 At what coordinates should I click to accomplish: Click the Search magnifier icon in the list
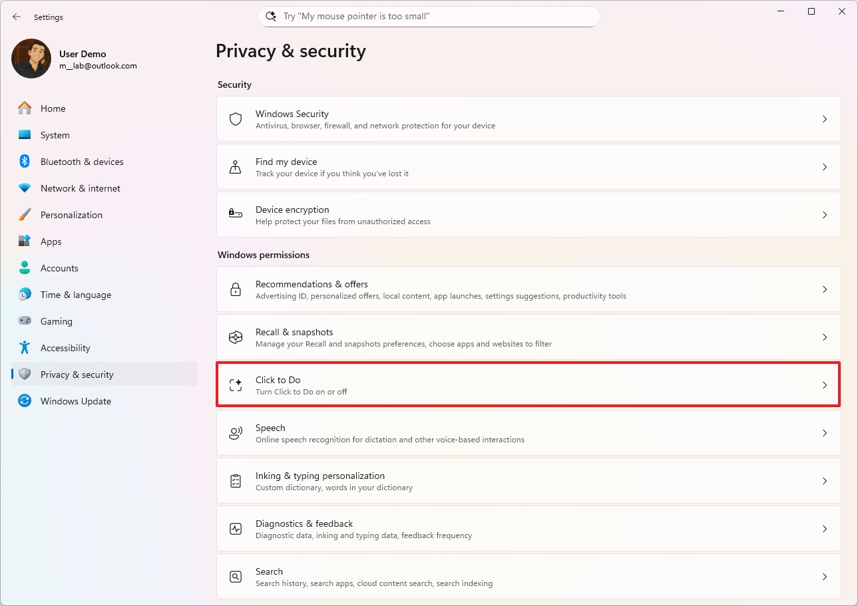coord(235,576)
